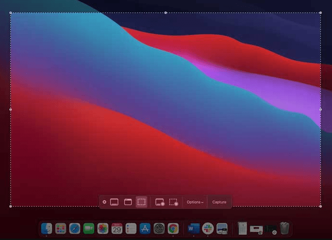
Task: Click the selection's top-right corner handle
Action: pos(321,13)
